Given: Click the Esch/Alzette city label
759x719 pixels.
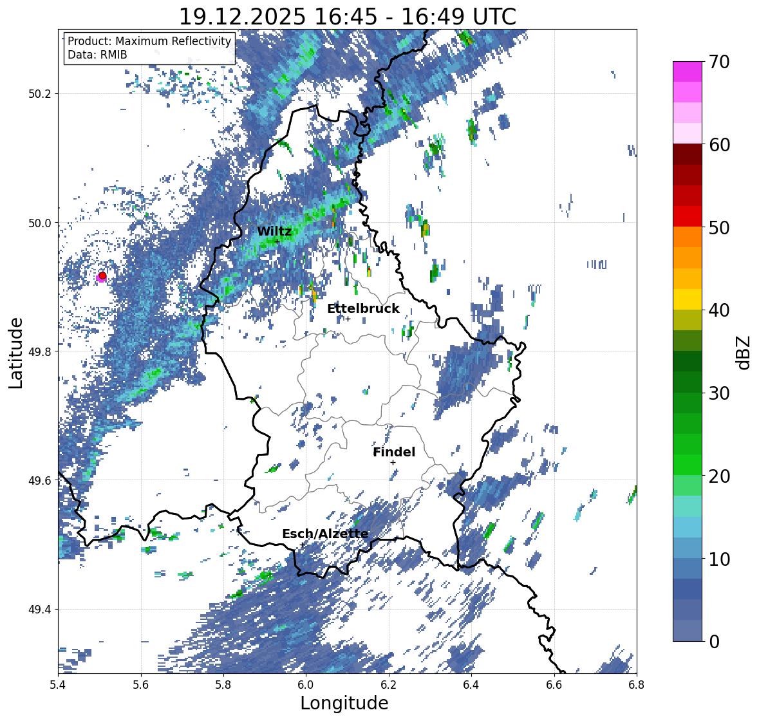Looking at the screenshot, I should point(325,534).
